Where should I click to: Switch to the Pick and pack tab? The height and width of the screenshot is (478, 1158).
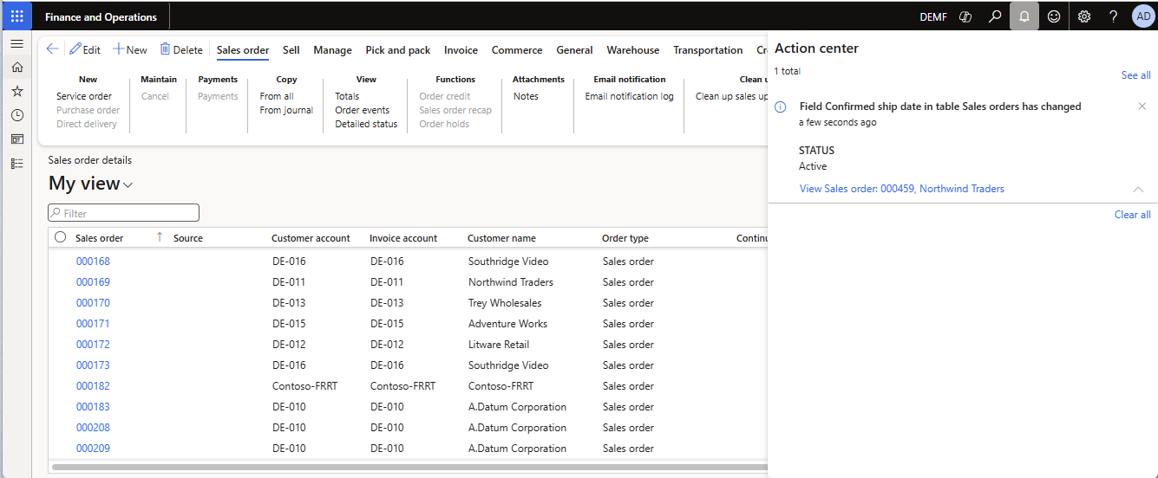[x=397, y=50]
